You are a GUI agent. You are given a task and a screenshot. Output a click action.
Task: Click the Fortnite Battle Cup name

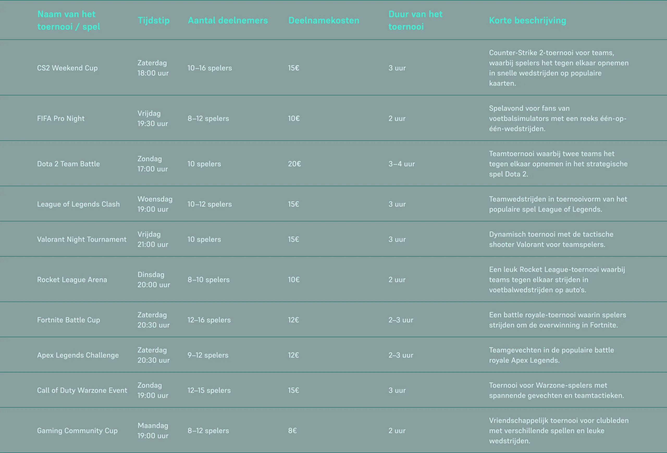(68, 320)
